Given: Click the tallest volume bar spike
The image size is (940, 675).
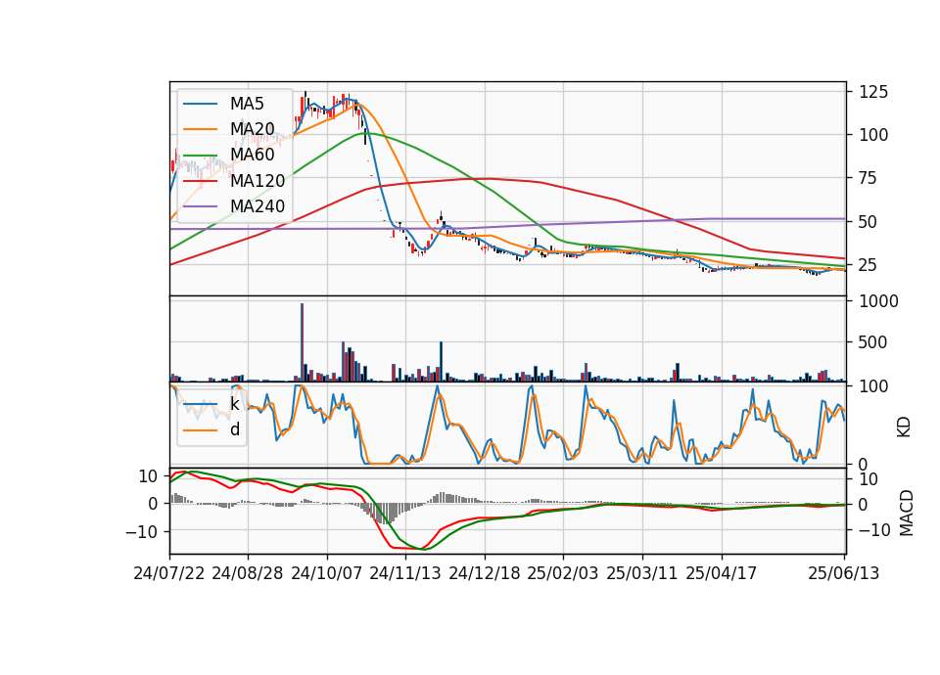Looking at the screenshot, I should click(x=302, y=342).
